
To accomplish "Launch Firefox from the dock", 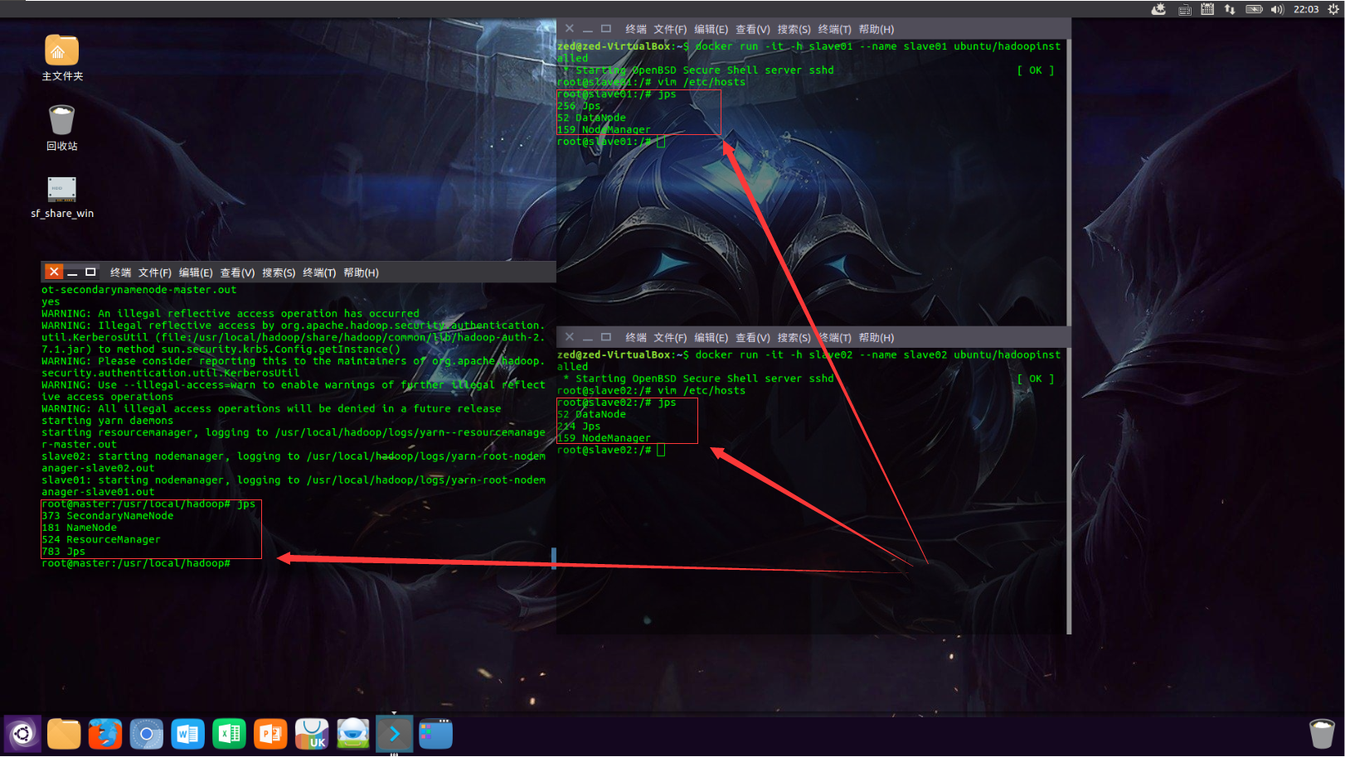I will (x=105, y=734).
